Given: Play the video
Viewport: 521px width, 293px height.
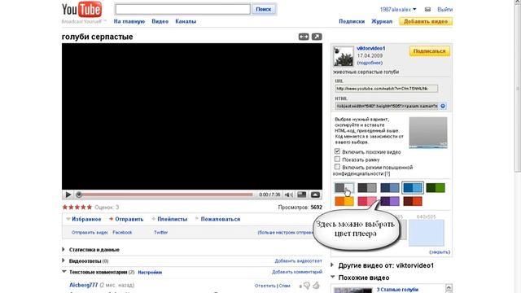Looking at the screenshot, I should click(68, 195).
